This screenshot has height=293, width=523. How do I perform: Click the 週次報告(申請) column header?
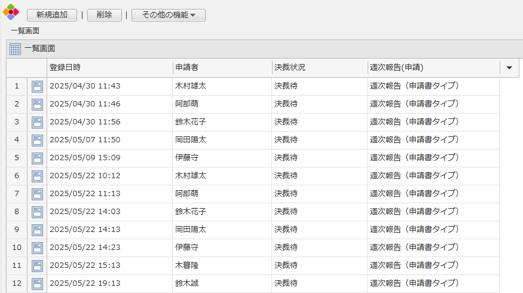tap(433, 68)
